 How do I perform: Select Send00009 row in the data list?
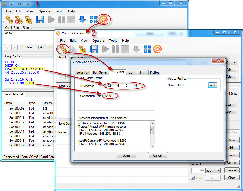[x=28, y=108]
